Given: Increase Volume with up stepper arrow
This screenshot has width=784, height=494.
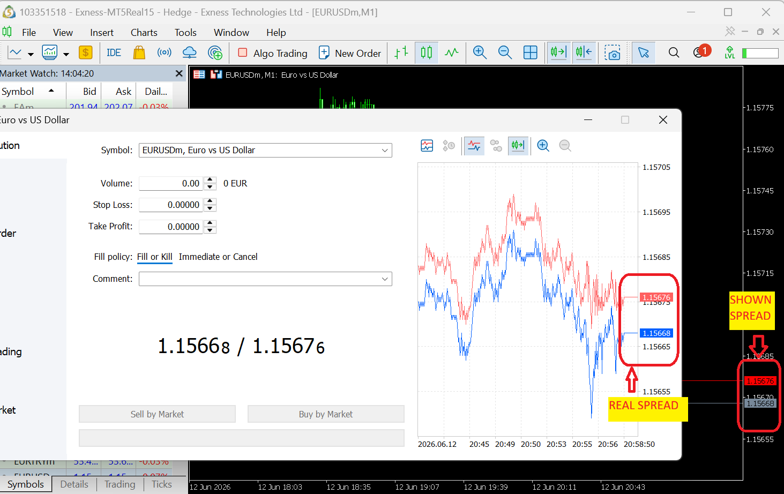Looking at the screenshot, I should coord(210,180).
